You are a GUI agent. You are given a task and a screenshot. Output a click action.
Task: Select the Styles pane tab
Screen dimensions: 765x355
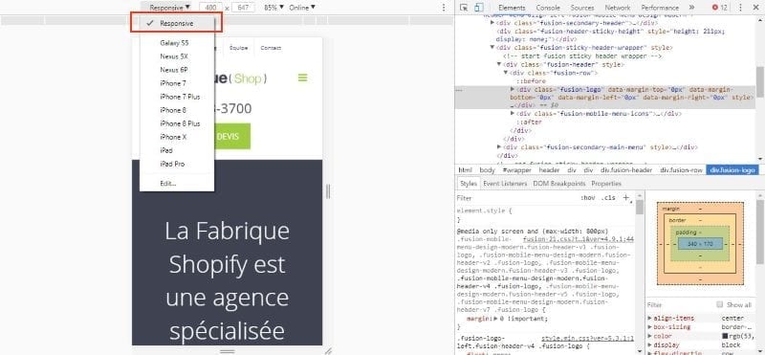(468, 184)
